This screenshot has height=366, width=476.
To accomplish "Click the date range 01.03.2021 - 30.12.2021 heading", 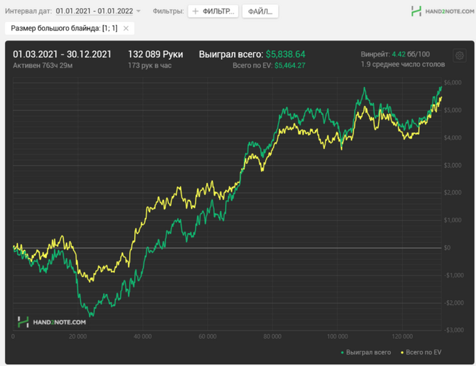I will (x=63, y=54).
